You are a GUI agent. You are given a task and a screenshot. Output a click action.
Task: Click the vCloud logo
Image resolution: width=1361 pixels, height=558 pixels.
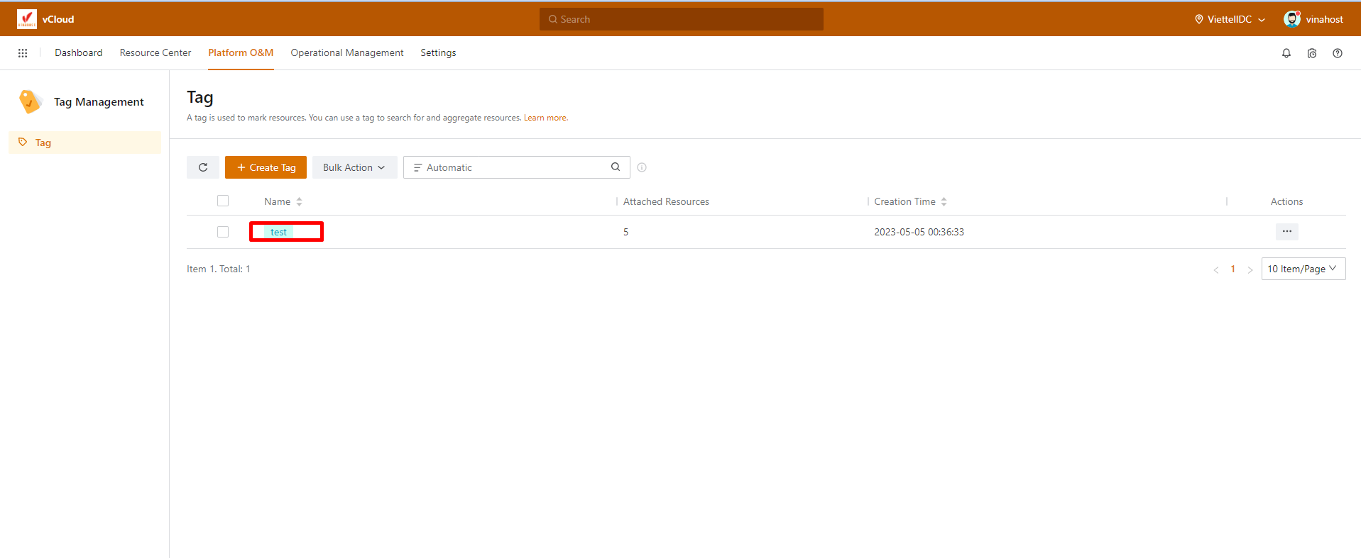point(27,19)
